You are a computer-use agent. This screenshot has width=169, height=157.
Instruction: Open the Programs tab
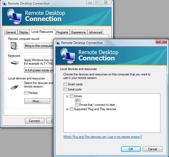pyautogui.click(x=62, y=32)
